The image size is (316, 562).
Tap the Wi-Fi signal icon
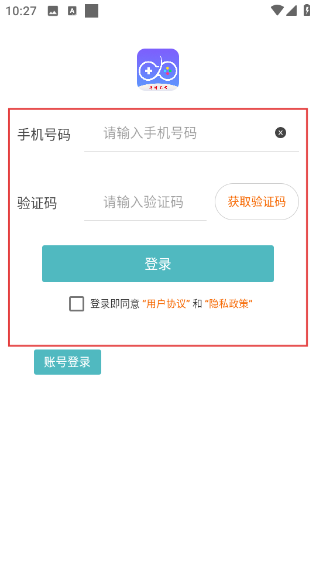277,11
